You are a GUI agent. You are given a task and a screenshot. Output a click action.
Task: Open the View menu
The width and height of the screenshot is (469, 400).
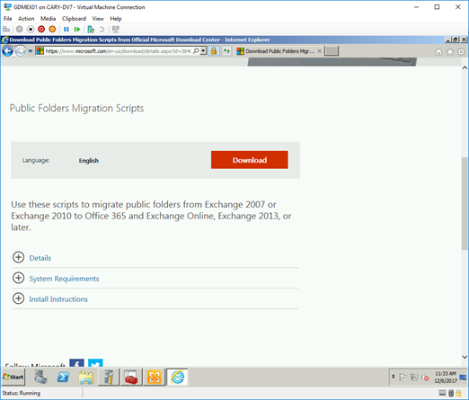98,19
